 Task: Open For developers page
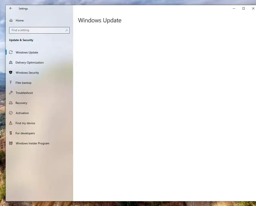[25, 133]
